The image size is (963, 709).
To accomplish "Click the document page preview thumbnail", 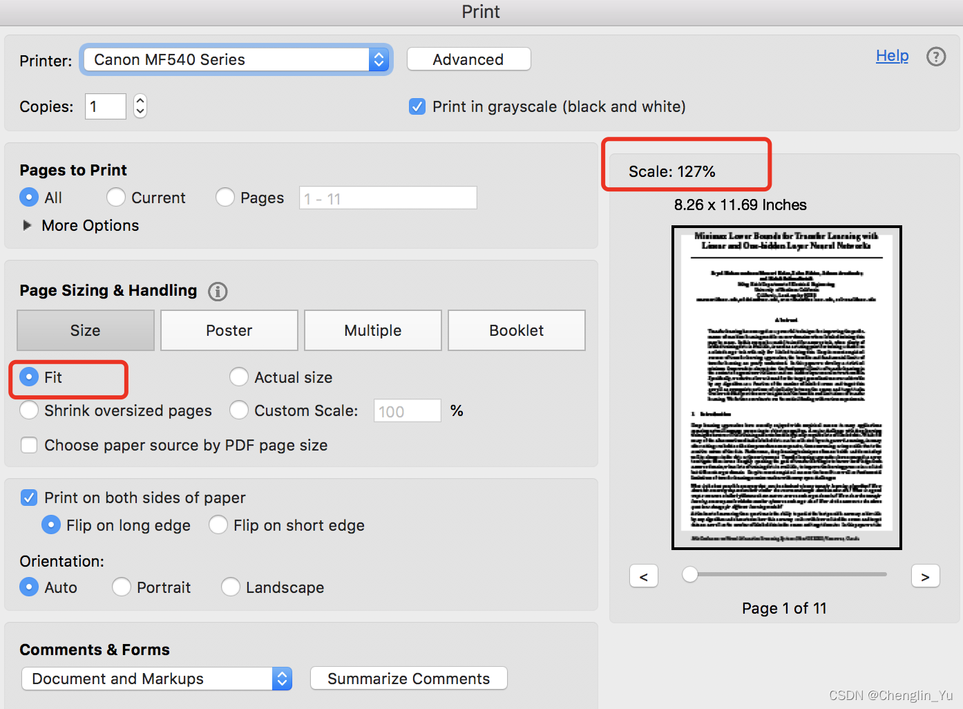I will [x=787, y=388].
